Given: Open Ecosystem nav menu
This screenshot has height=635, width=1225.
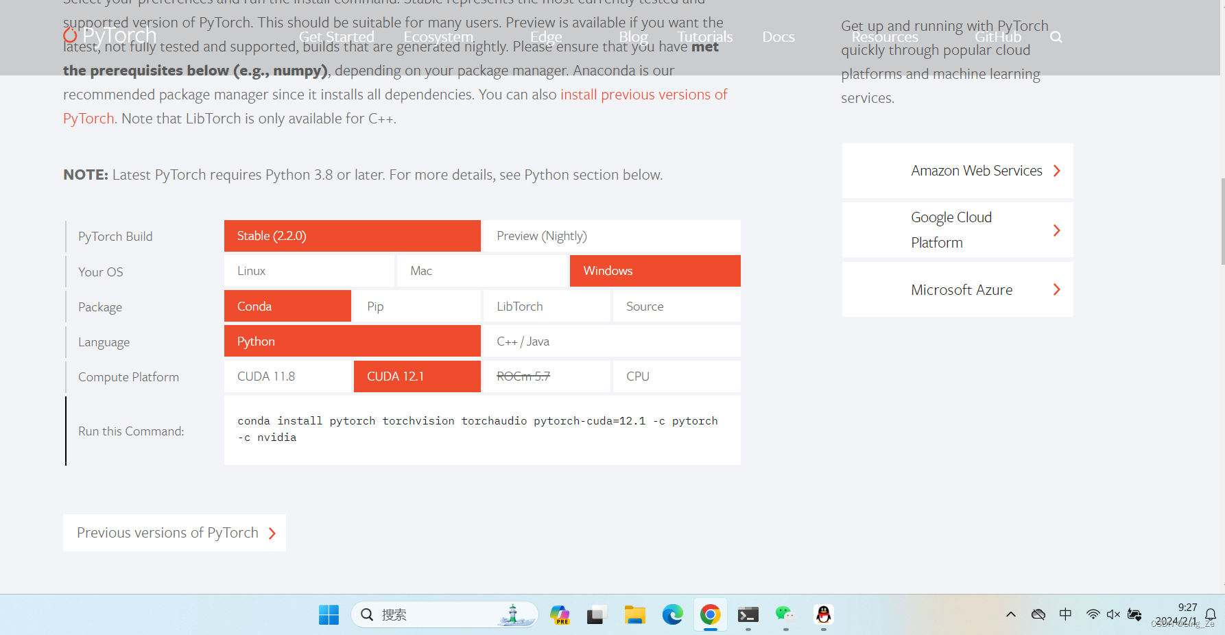Looking at the screenshot, I should tap(438, 37).
